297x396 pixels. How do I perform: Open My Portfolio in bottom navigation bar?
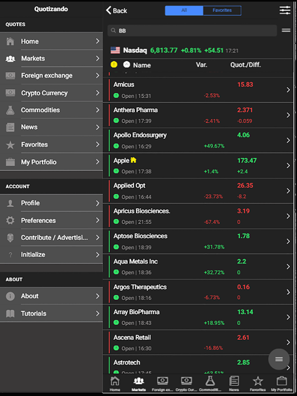[282, 384]
